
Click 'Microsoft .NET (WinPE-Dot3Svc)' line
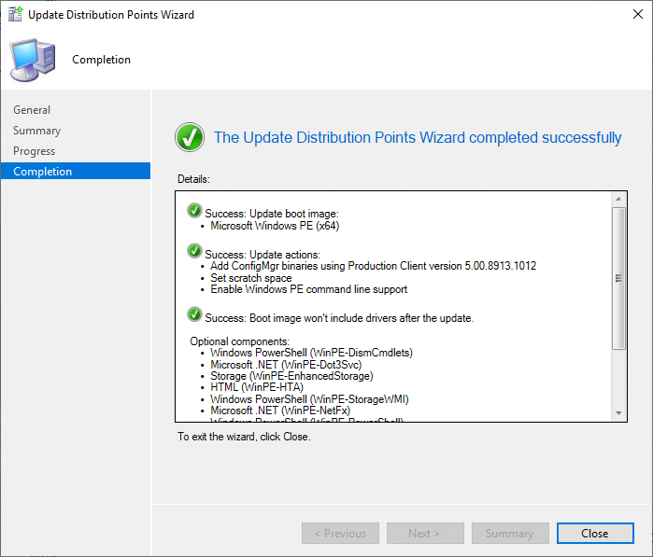tap(286, 365)
